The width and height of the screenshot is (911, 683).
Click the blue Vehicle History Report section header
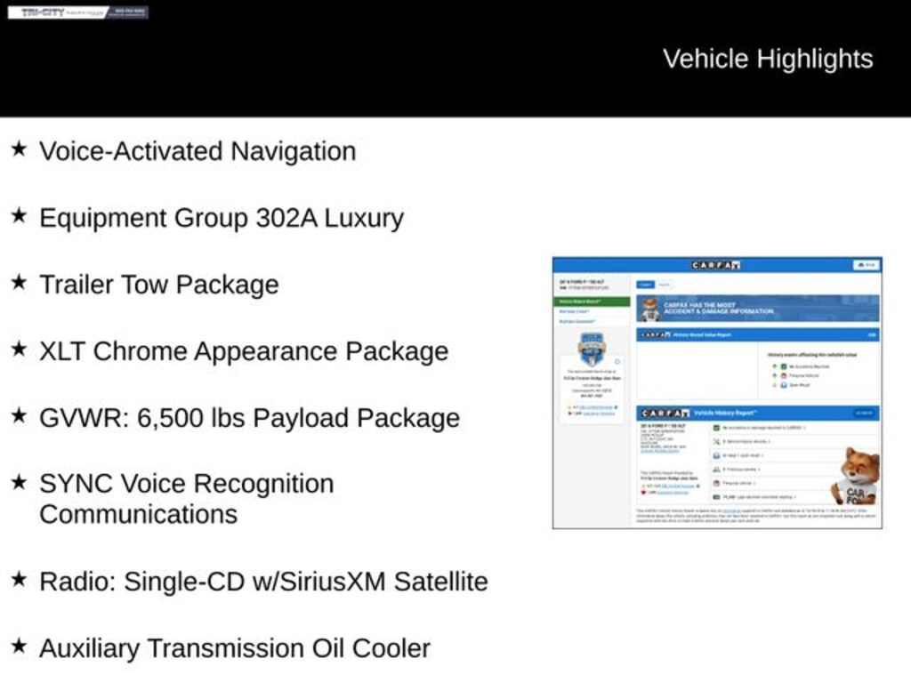(758, 414)
